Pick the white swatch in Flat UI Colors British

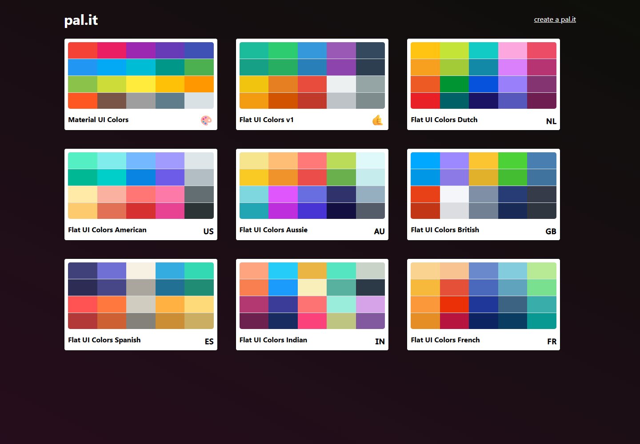pyautogui.click(x=454, y=194)
